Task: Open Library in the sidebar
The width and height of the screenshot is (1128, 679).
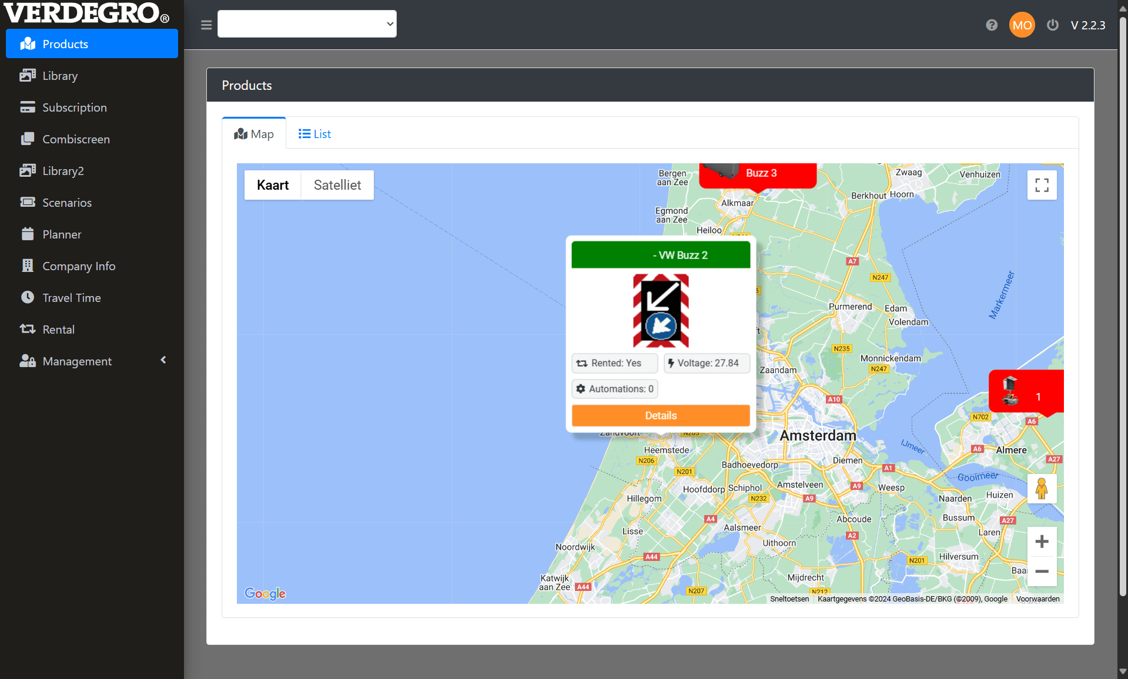Action: pos(92,76)
